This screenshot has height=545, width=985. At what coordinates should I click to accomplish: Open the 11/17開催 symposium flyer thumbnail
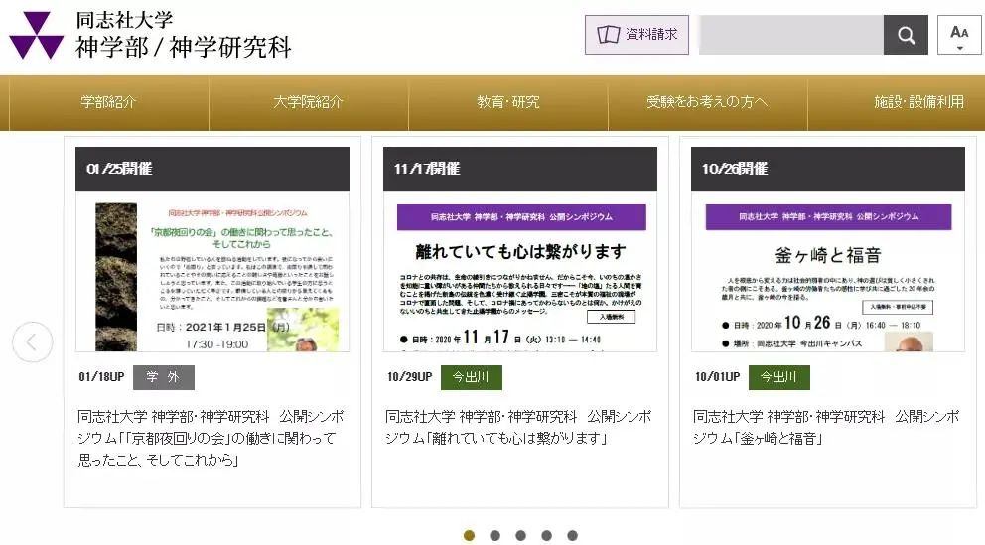click(x=520, y=271)
